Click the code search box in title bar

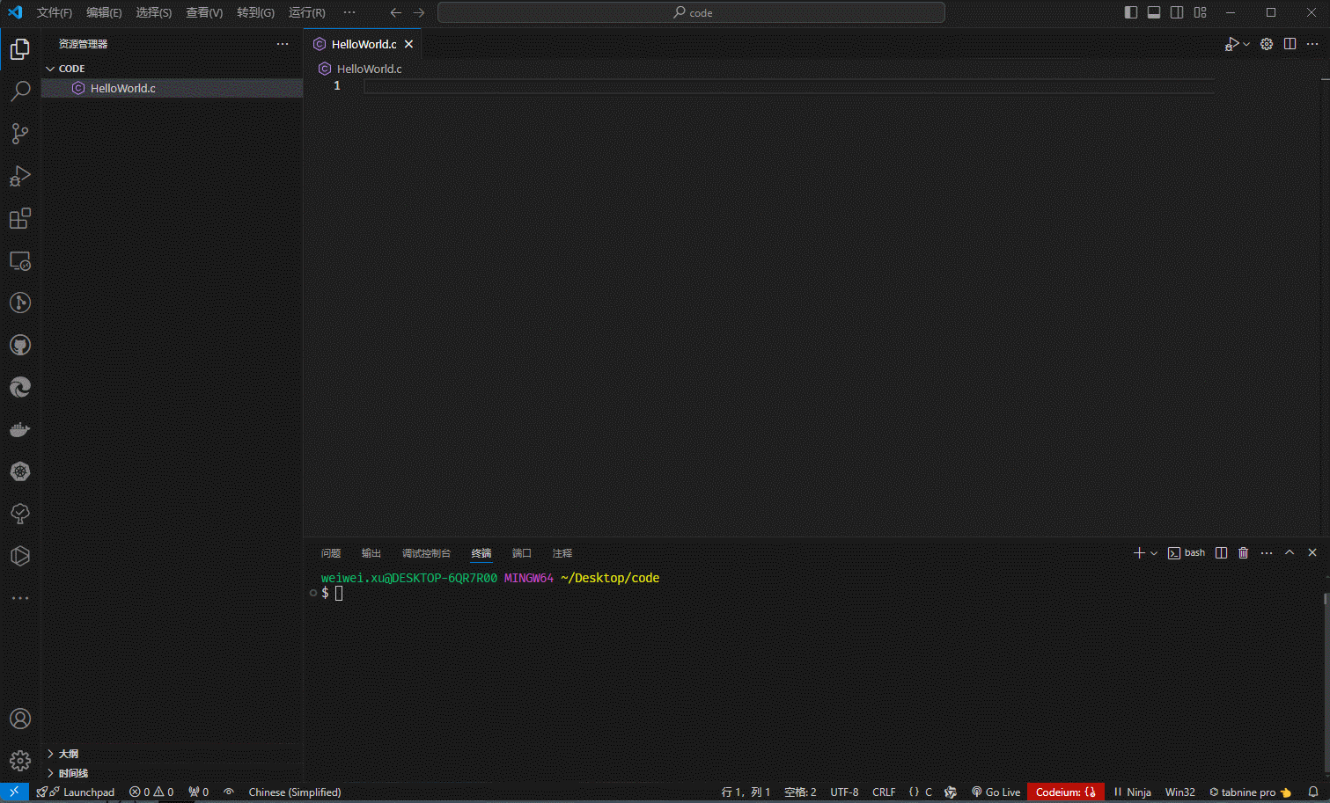[x=691, y=12]
